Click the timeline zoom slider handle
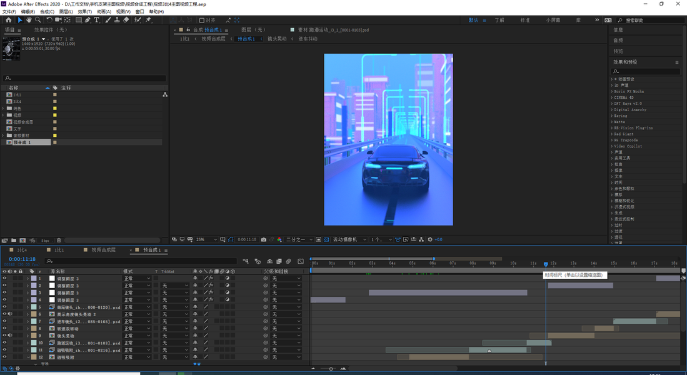This screenshot has width=687, height=375. coord(331,369)
